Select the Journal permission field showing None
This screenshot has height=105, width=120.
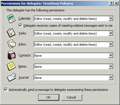point(73,77)
